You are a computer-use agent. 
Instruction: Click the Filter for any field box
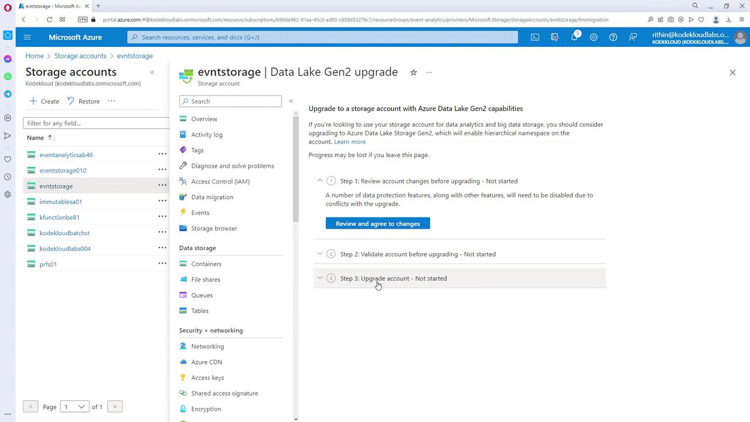[96, 123]
